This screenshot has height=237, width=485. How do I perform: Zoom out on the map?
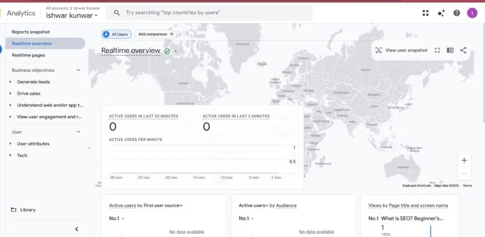coord(464,173)
